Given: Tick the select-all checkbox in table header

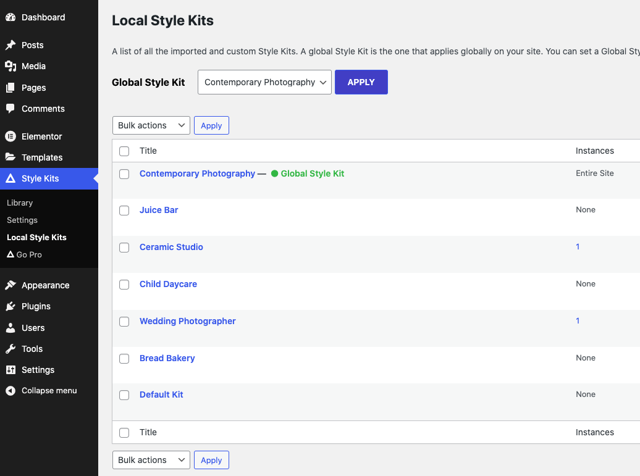Looking at the screenshot, I should (124, 151).
